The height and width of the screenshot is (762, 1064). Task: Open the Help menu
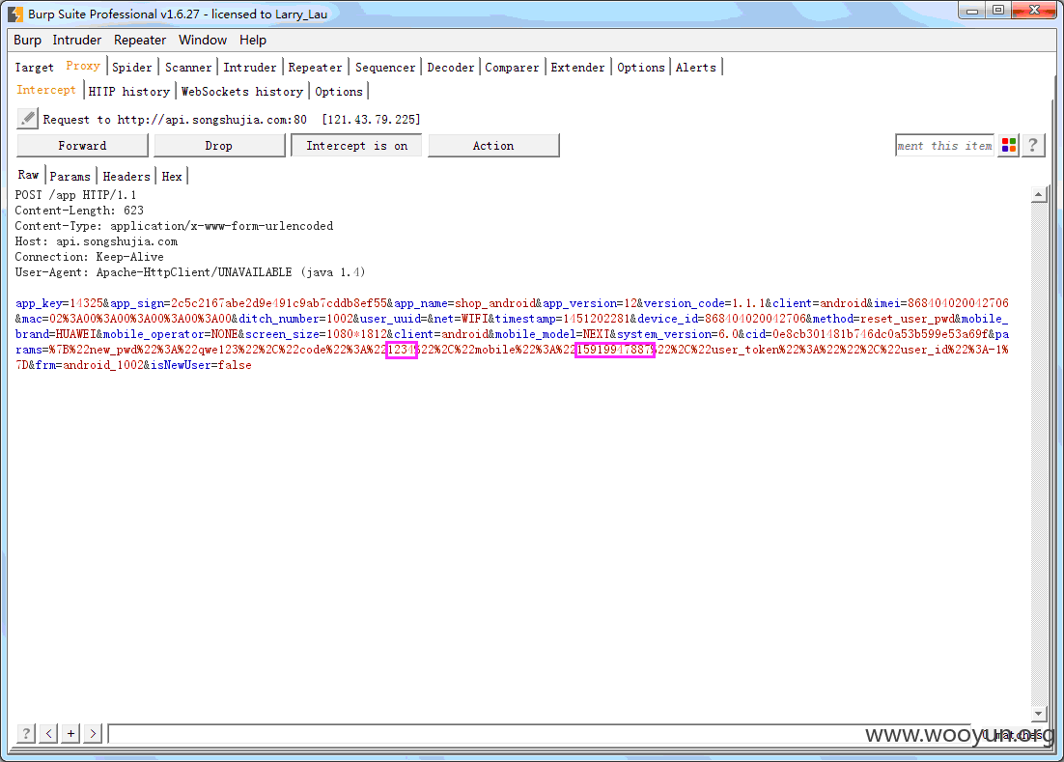[x=252, y=40]
